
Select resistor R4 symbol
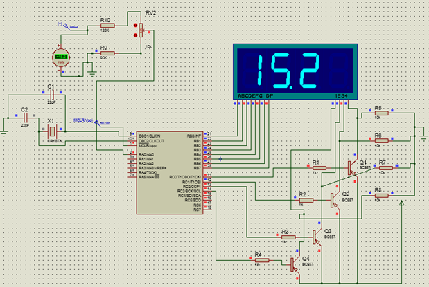[x=262, y=260]
